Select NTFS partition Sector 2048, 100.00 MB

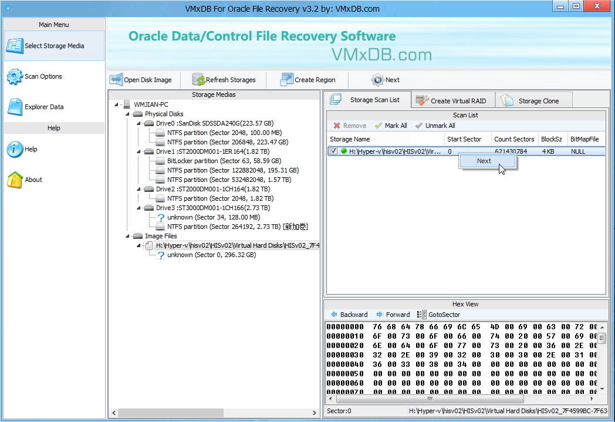(x=224, y=133)
